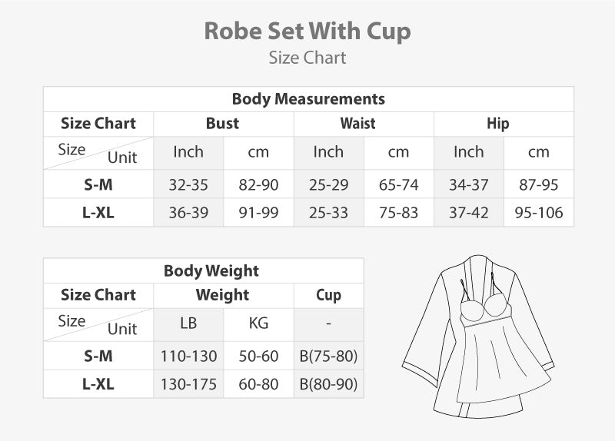Click the S-M waist cm value 65-74

tap(398, 185)
